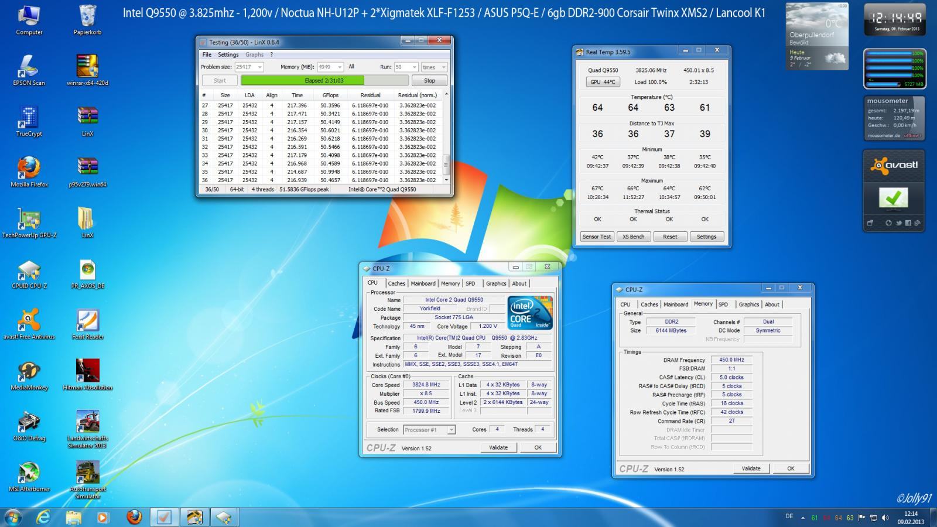Viewport: 937px width, 527px height.
Task: Open the Settings menu in LinX
Action: 228,54
